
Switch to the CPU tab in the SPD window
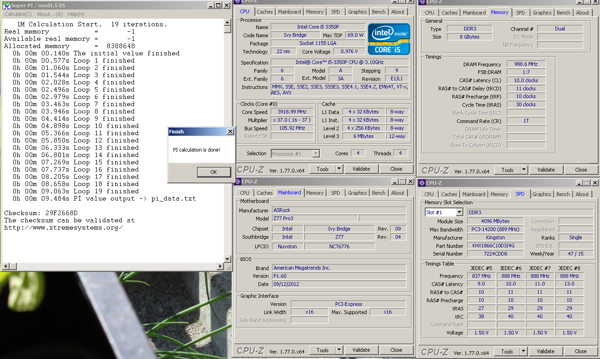429,194
